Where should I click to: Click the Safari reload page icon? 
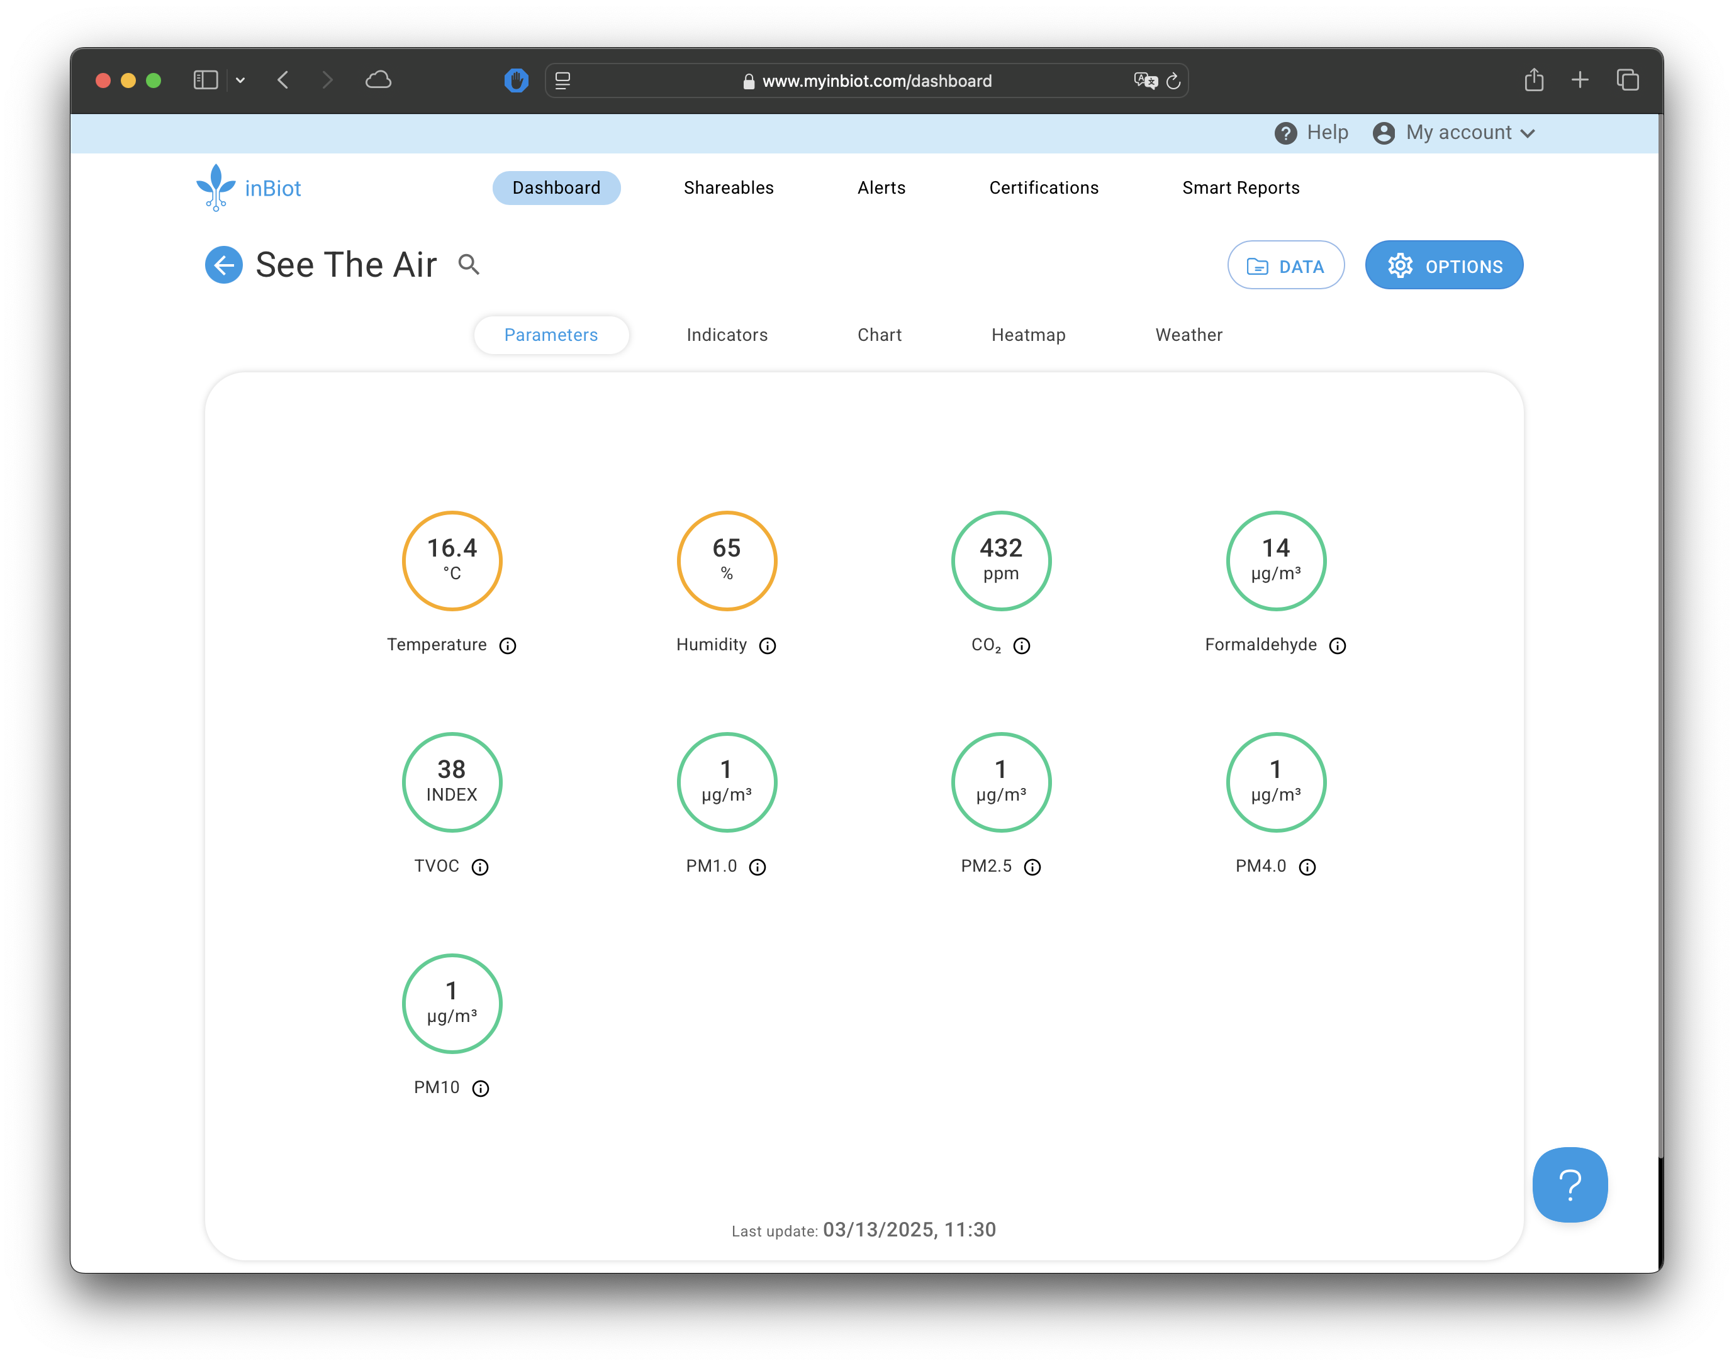[1173, 81]
